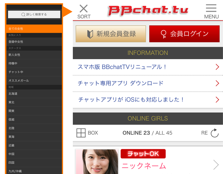
Task: Refresh the online girls list with RE icon
Action: coord(215,133)
